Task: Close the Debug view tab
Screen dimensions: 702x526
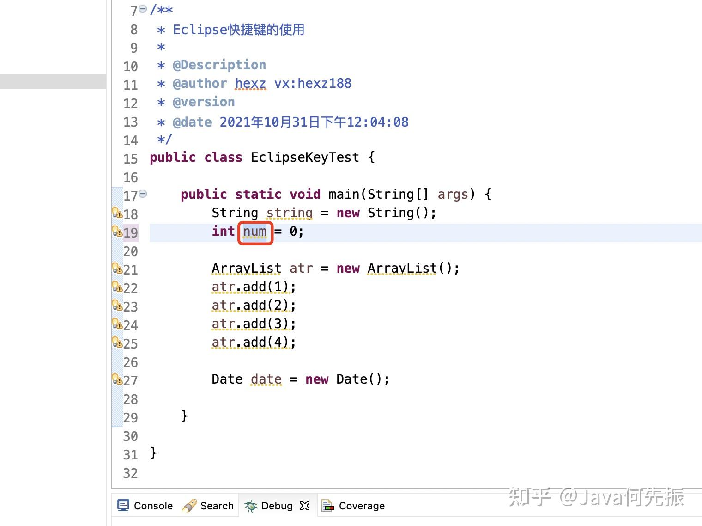Action: 305,506
